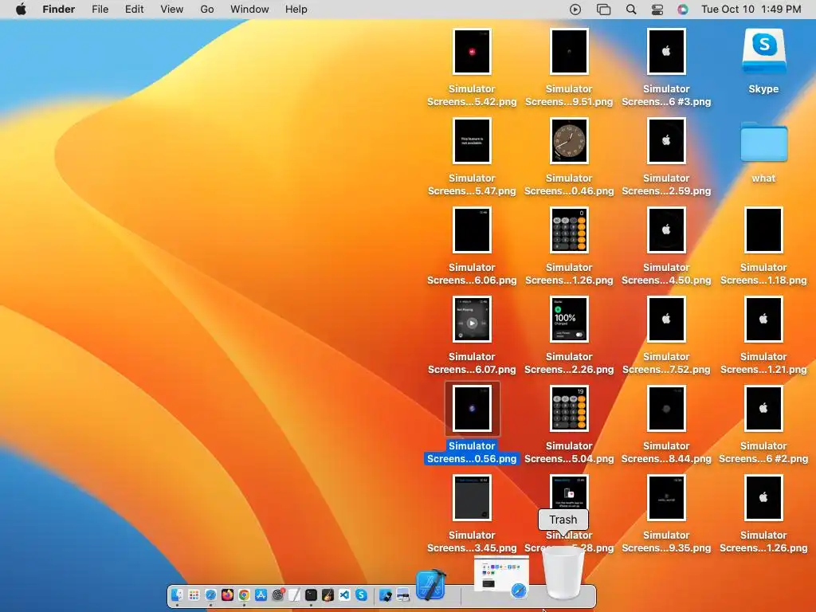Click the date and time in menu bar
The width and height of the screenshot is (816, 612).
click(x=751, y=10)
